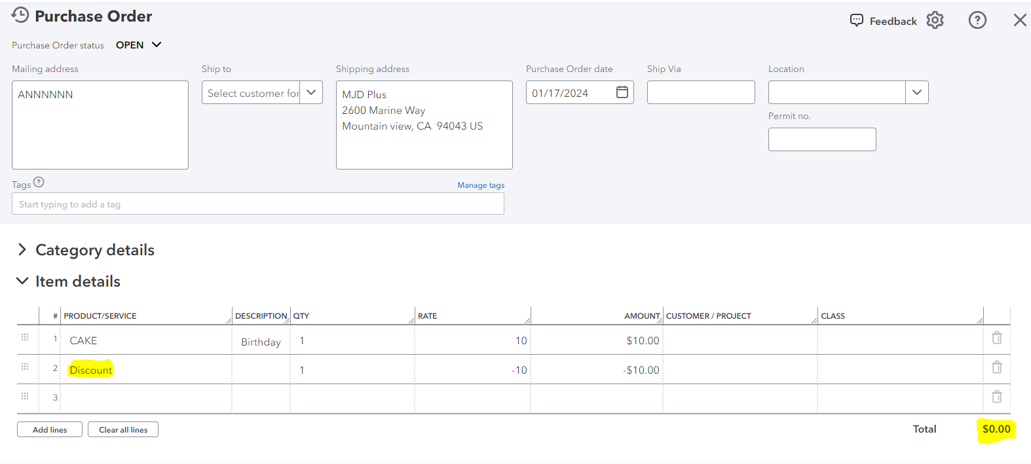The height and width of the screenshot is (464, 1031).
Task: Click the Class cell of Discount row
Action: coord(901,370)
